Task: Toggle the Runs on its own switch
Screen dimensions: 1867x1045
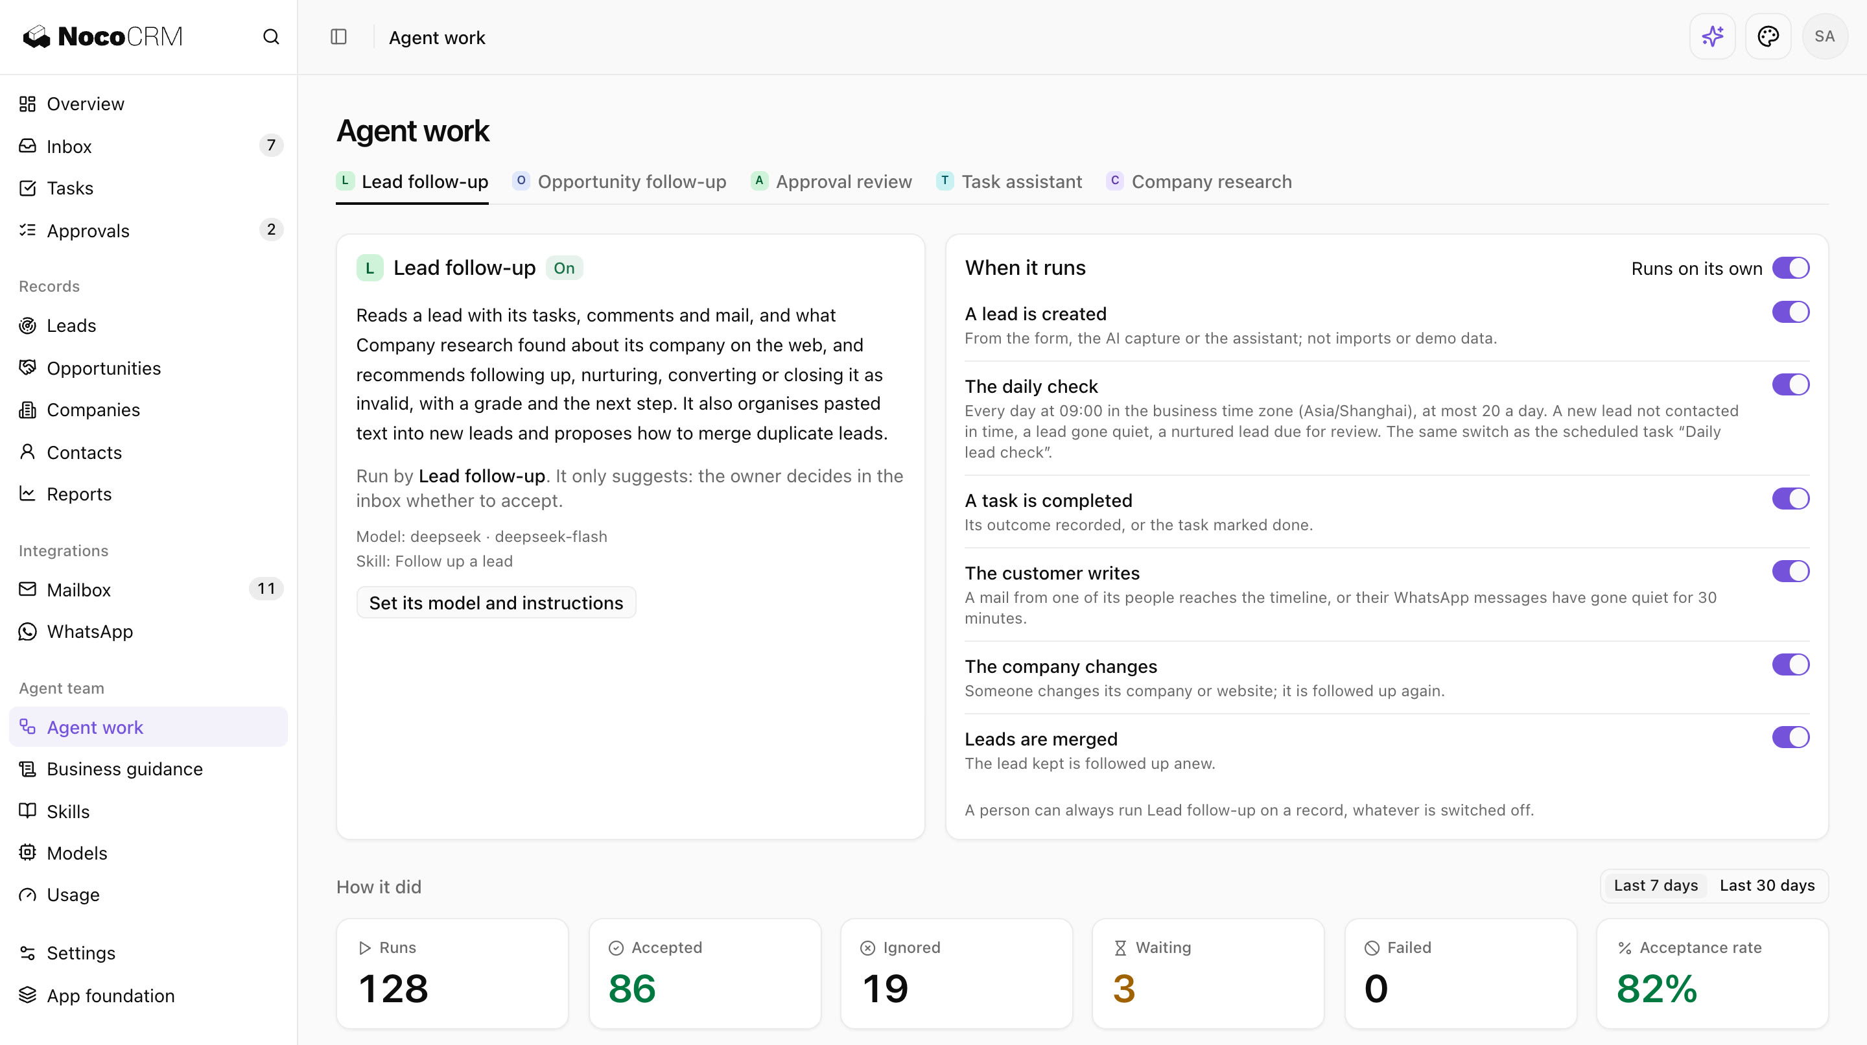Action: pyautogui.click(x=1790, y=268)
